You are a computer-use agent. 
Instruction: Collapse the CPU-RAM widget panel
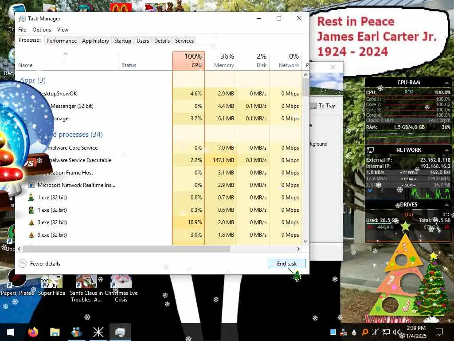447,83
